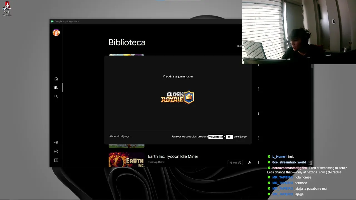
Task: Show size info for the 75 MB badge
Action: click(x=239, y=162)
